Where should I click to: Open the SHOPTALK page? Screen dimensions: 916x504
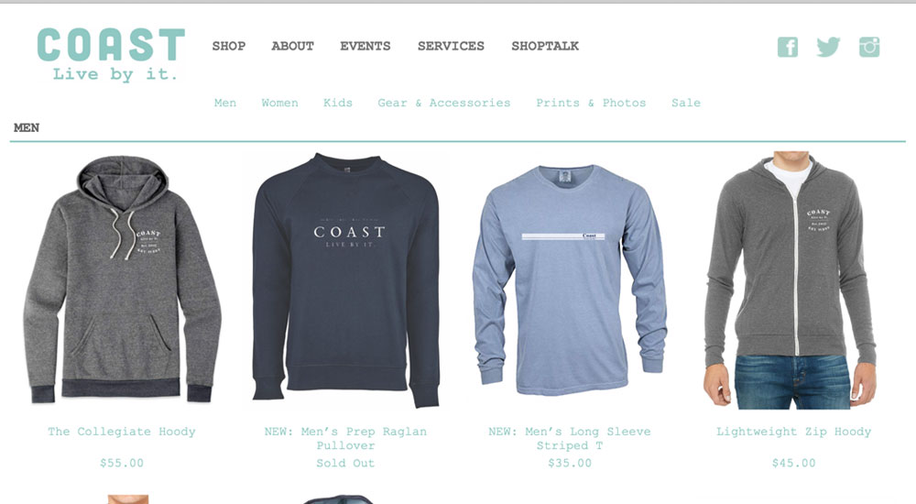tap(545, 46)
